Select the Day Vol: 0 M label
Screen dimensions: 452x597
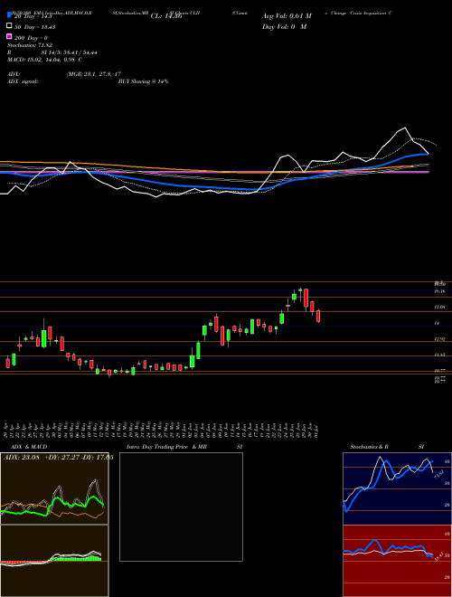click(284, 26)
